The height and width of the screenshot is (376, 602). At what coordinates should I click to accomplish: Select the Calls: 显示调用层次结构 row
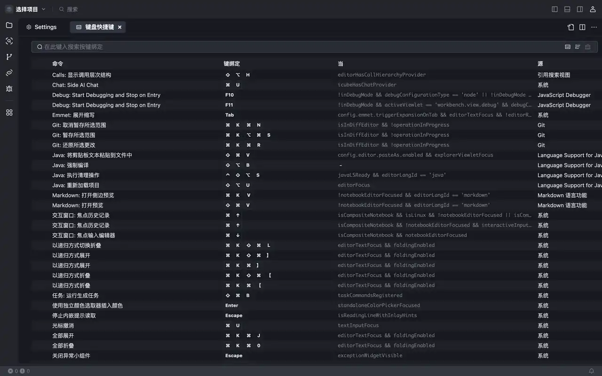pos(317,75)
